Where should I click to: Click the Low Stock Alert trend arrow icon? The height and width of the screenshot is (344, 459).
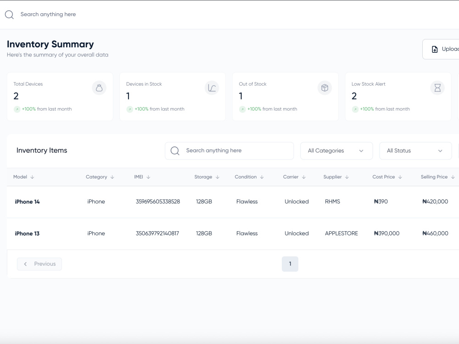[355, 109]
